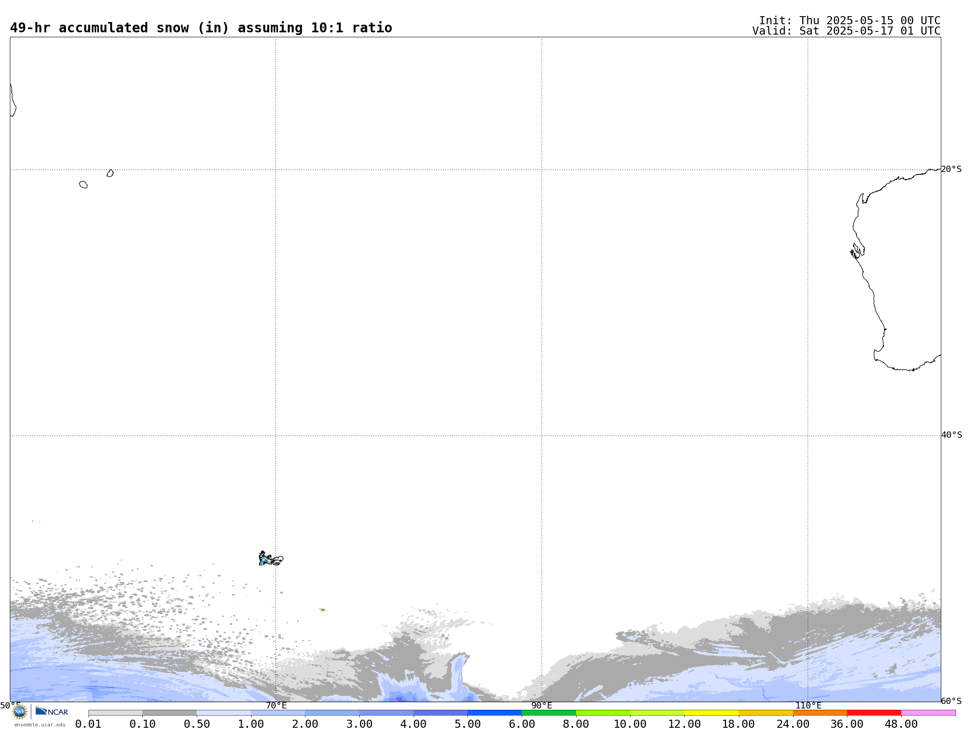Select the dark gray 0.10–0.50 legend swatch
This screenshot has height=730, width=970.
click(169, 713)
